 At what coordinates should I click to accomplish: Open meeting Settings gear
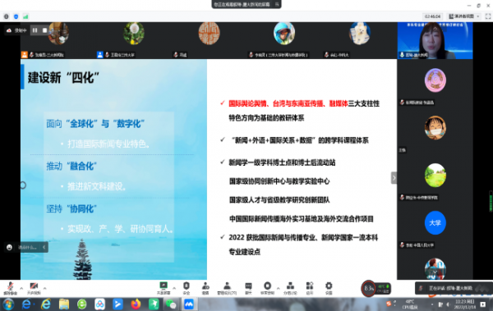pyautogui.click(x=329, y=288)
